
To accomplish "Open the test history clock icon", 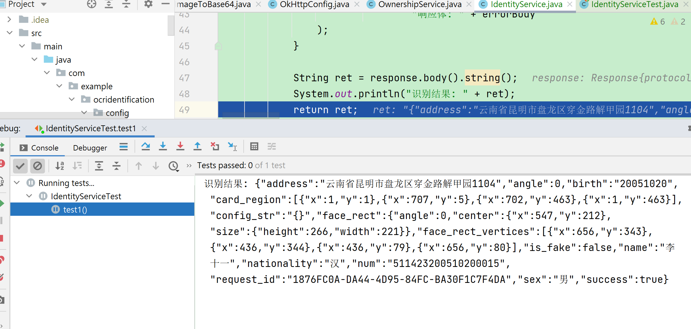I will tap(174, 166).
